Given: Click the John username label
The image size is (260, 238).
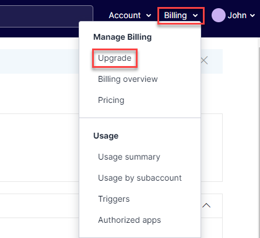Looking at the screenshot, I should (x=237, y=15).
